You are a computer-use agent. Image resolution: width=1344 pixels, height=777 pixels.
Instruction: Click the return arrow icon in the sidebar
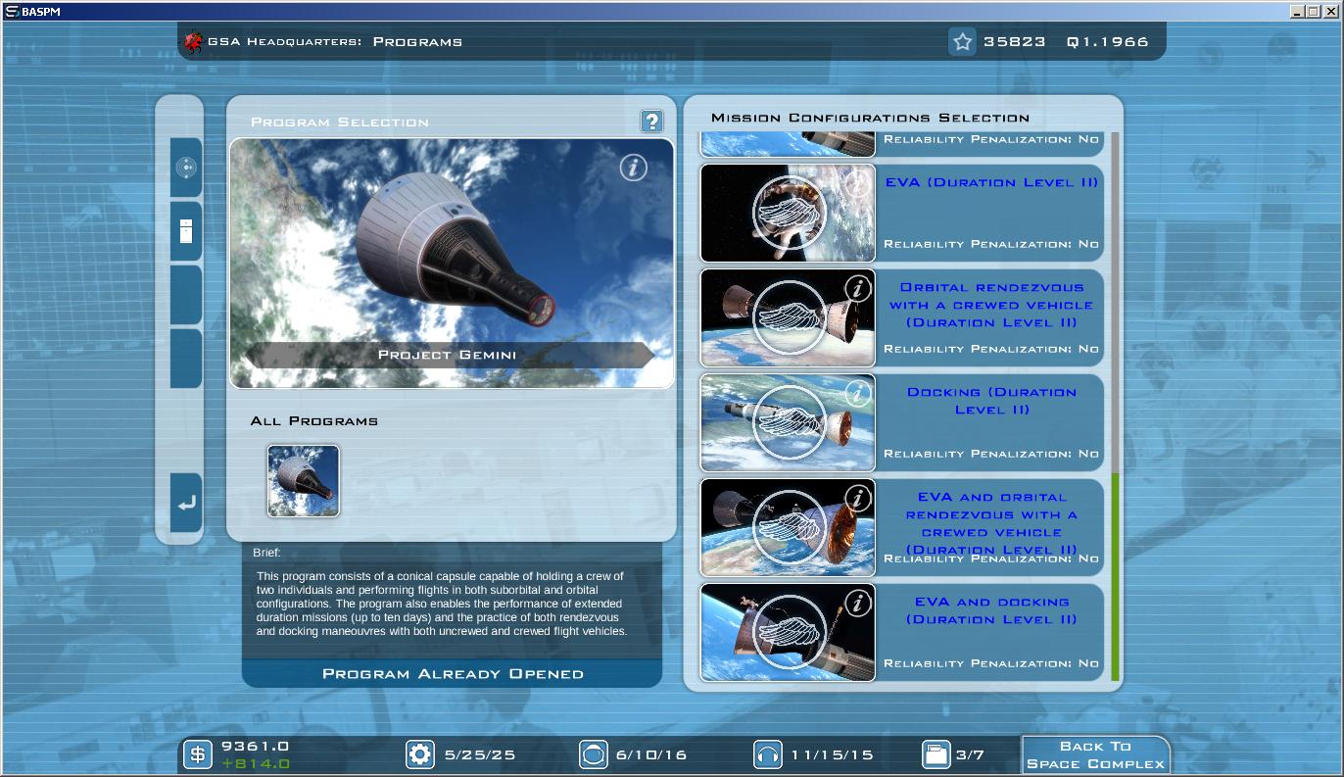tap(186, 503)
